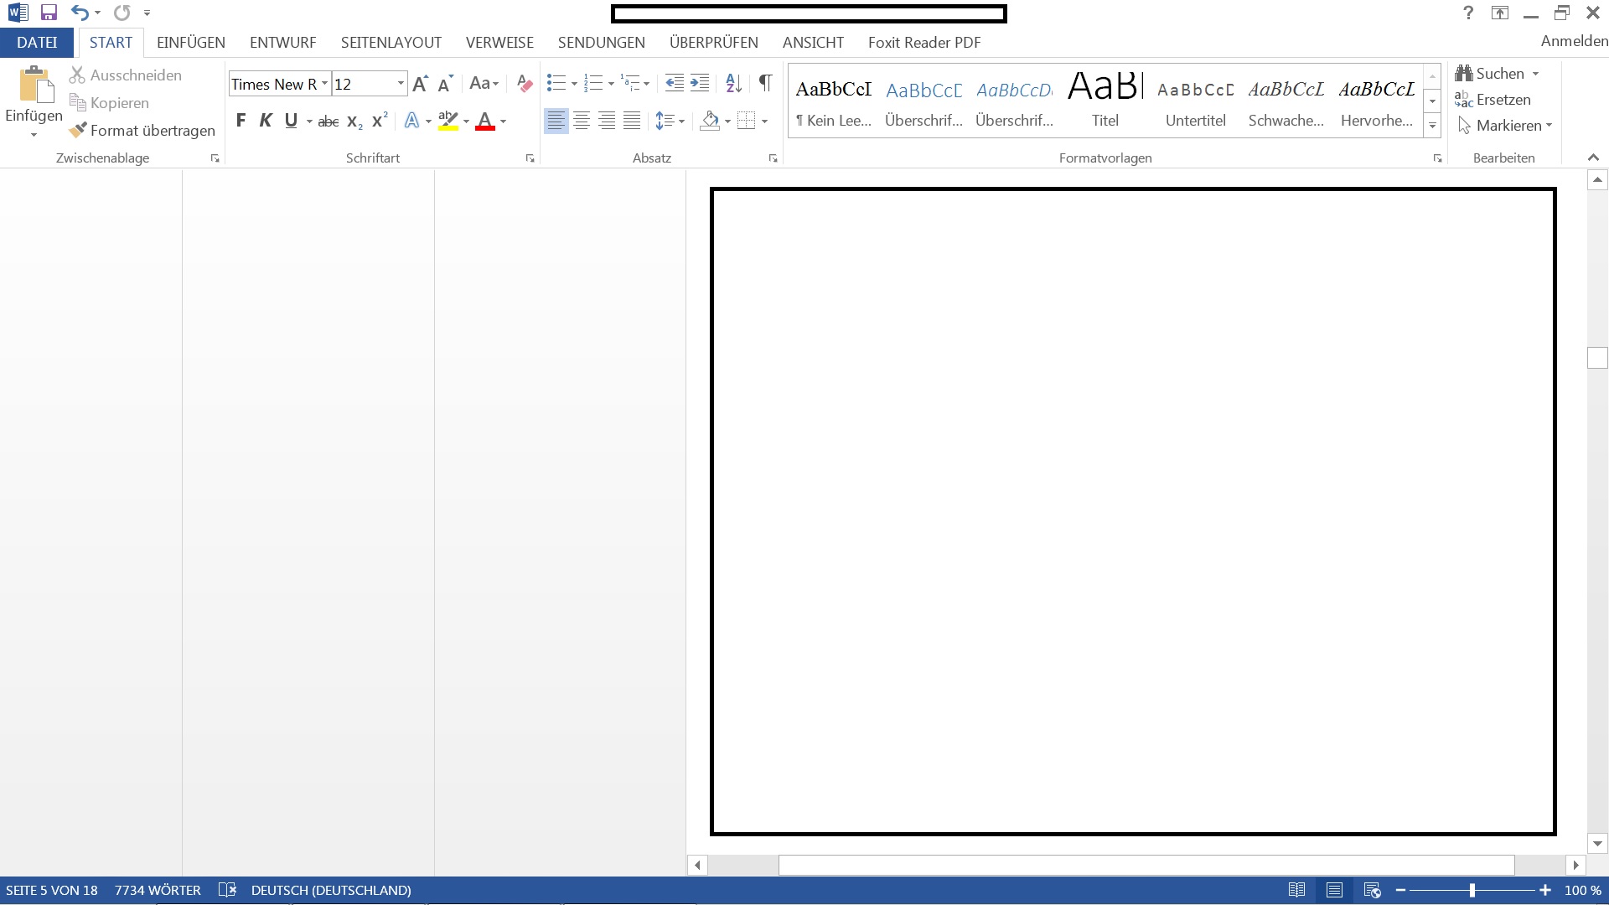
Task: Toggle italic K formatting button
Action: click(266, 121)
